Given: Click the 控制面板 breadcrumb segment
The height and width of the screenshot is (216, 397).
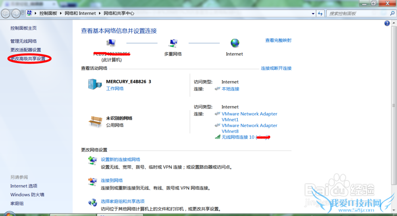Looking at the screenshot, I should coord(48,13).
